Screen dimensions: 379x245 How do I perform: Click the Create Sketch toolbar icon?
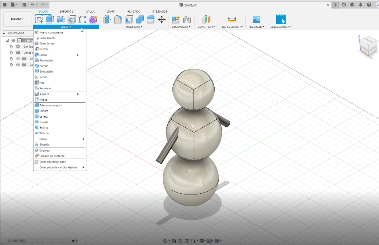tap(39, 19)
